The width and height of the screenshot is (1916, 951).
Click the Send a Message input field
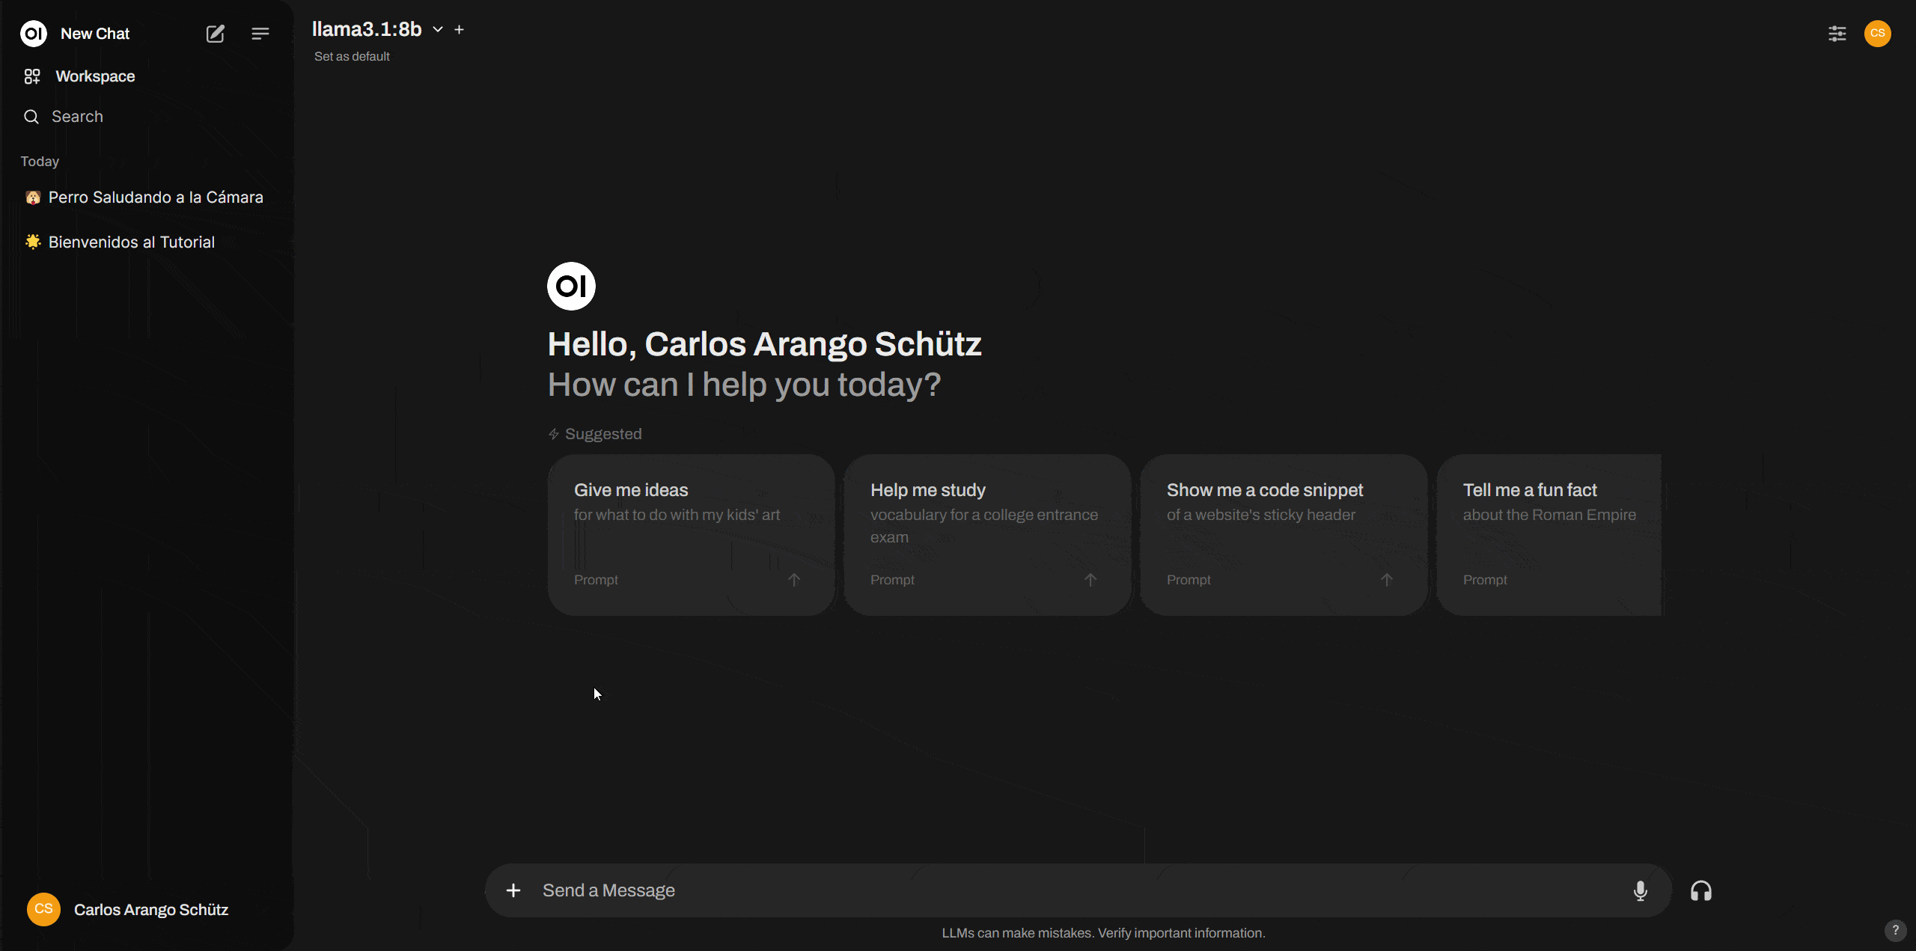coord(1080,890)
